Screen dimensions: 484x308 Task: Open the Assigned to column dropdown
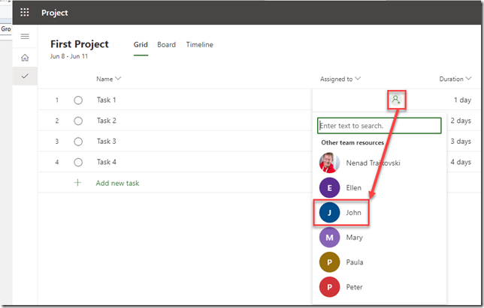(340, 79)
